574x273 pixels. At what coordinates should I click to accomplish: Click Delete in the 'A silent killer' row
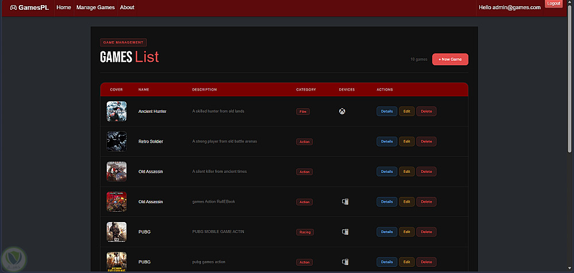426,172
